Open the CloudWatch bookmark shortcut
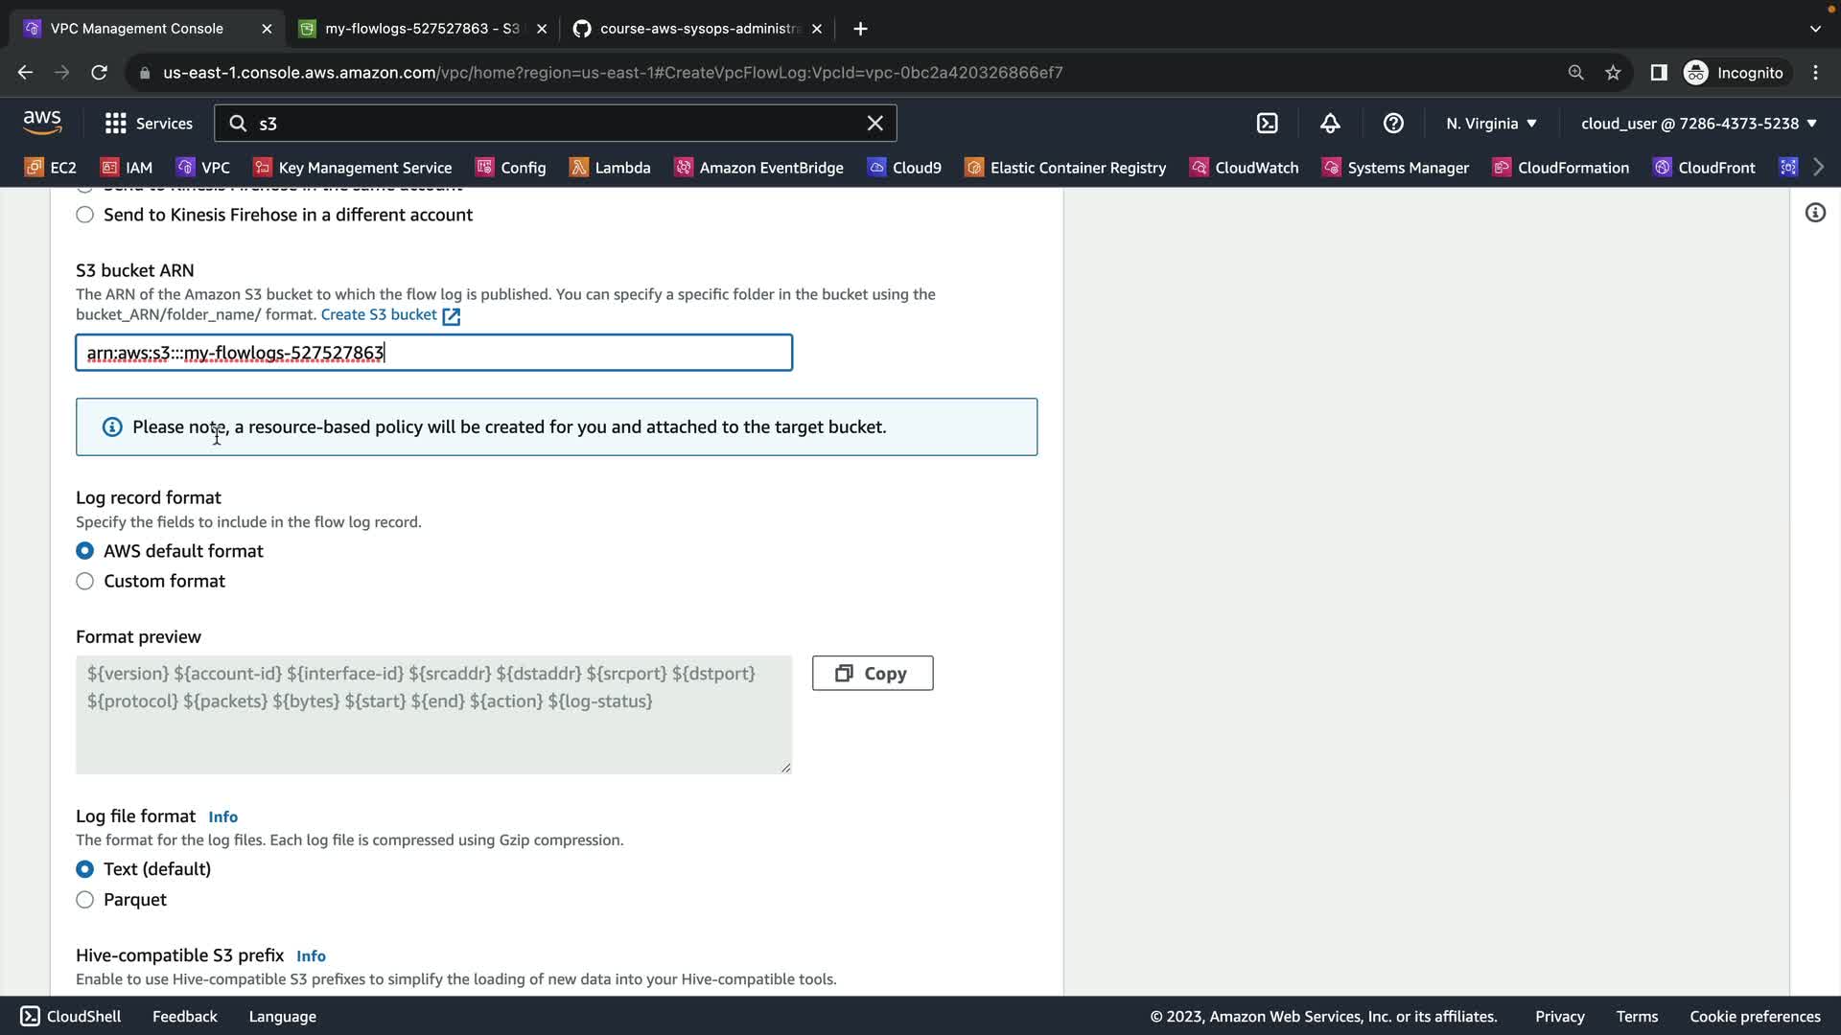1841x1035 pixels. point(1244,168)
